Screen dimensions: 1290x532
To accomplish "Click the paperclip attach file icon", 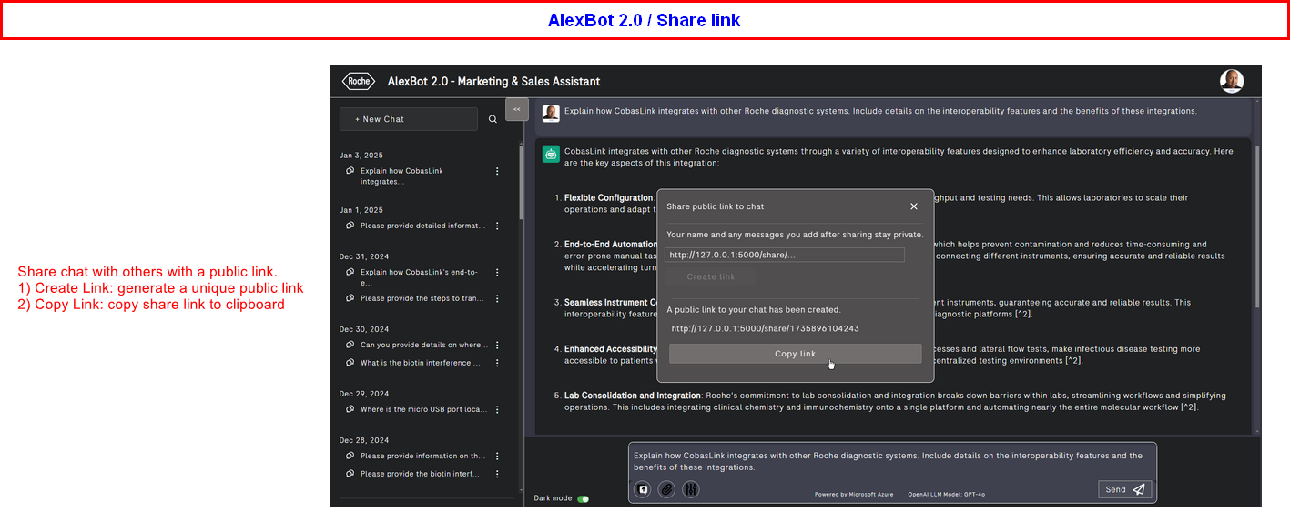I will point(666,489).
